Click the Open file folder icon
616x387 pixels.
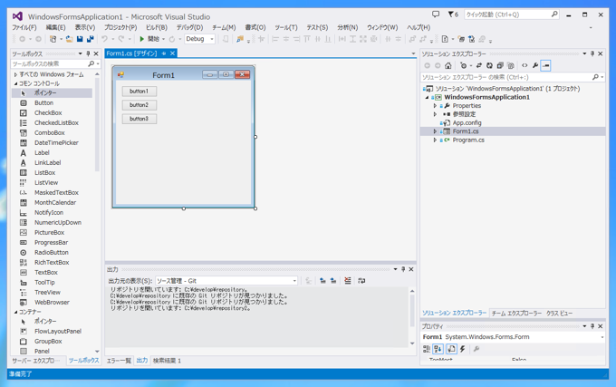[69, 39]
